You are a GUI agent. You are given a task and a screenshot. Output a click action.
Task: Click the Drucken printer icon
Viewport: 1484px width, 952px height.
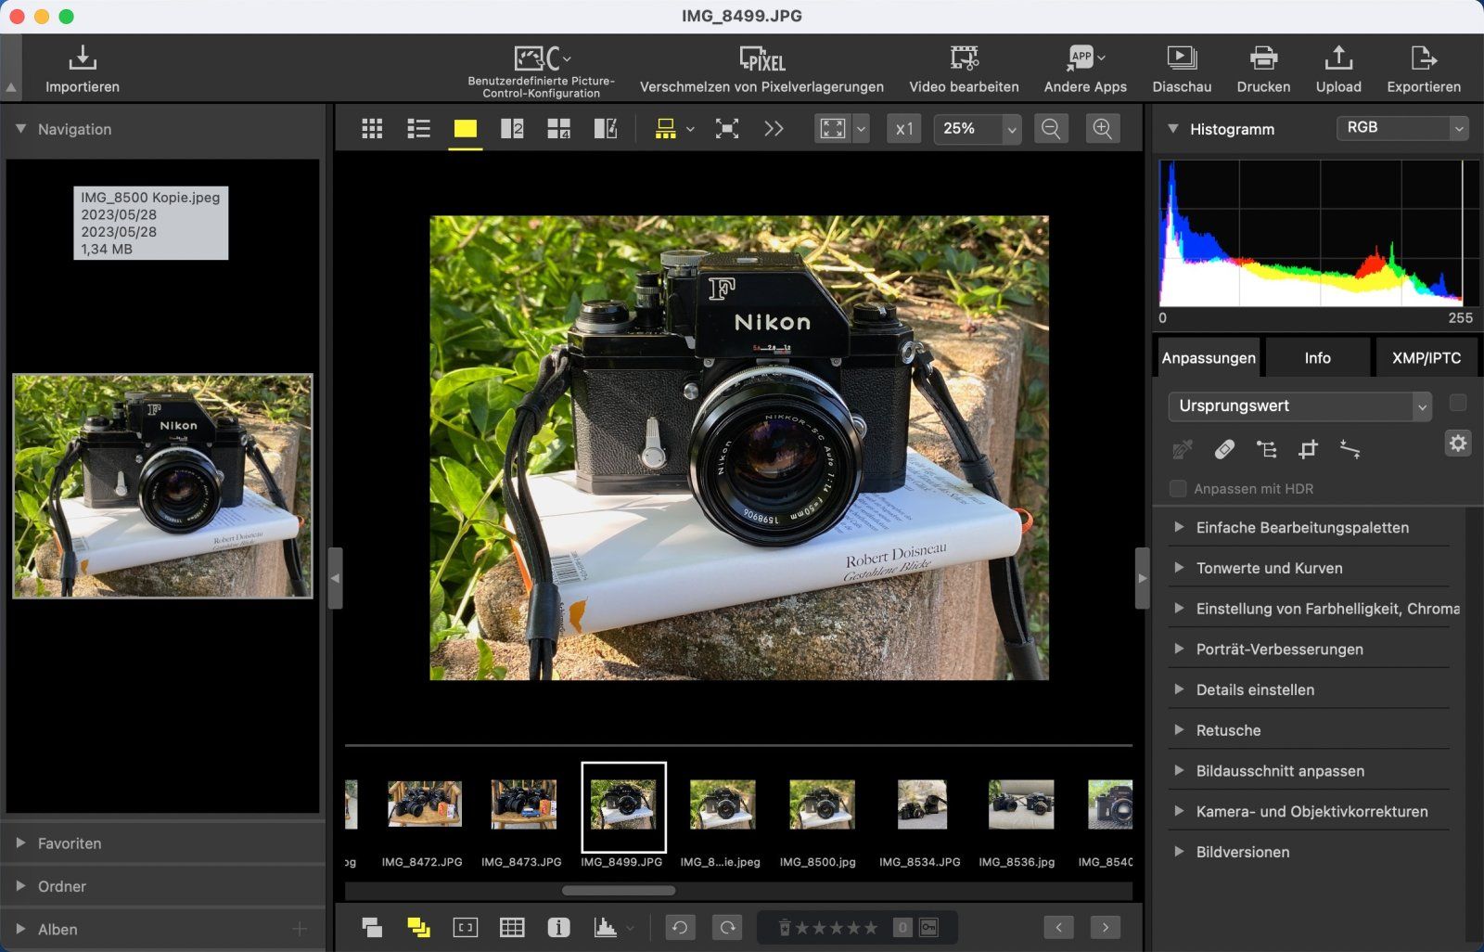click(x=1263, y=59)
